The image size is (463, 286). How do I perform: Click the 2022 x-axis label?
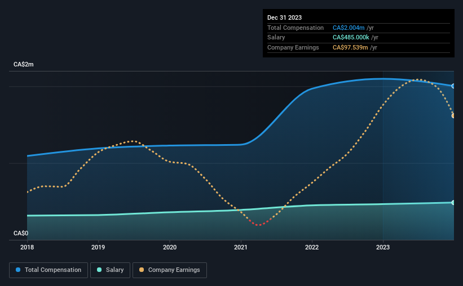(x=312, y=247)
